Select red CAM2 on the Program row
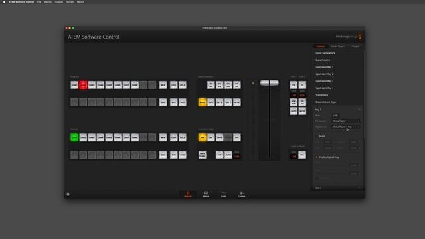The height and width of the screenshot is (239, 425). (83, 85)
